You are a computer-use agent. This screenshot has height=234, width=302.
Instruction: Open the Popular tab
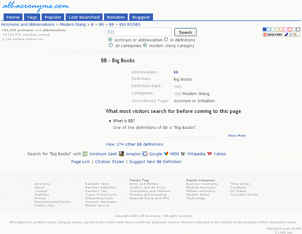[x=53, y=17]
